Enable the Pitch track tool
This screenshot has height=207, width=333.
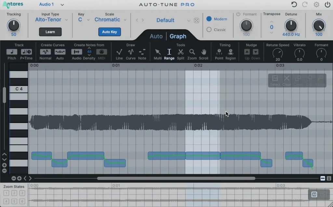[11, 52]
